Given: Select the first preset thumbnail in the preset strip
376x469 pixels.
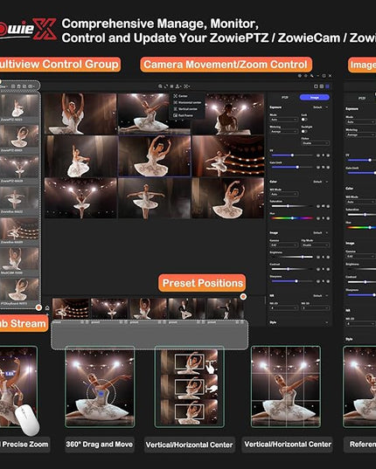Looking at the screenshot, I should click(71, 308).
